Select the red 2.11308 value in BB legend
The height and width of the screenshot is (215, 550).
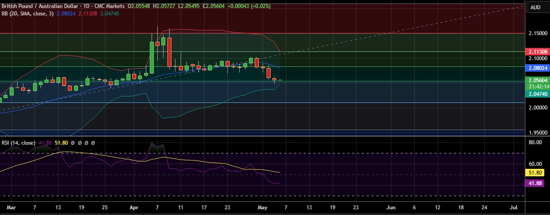[x=88, y=14]
